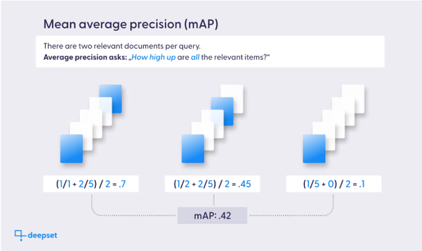Click the bottom blue document in middle stack
422x251 pixels.
(x=193, y=149)
